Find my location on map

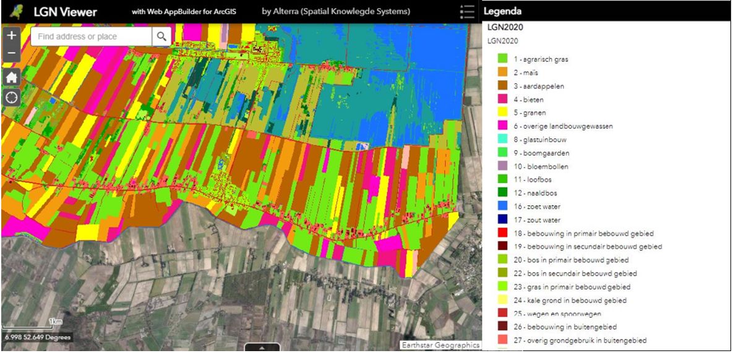11,98
